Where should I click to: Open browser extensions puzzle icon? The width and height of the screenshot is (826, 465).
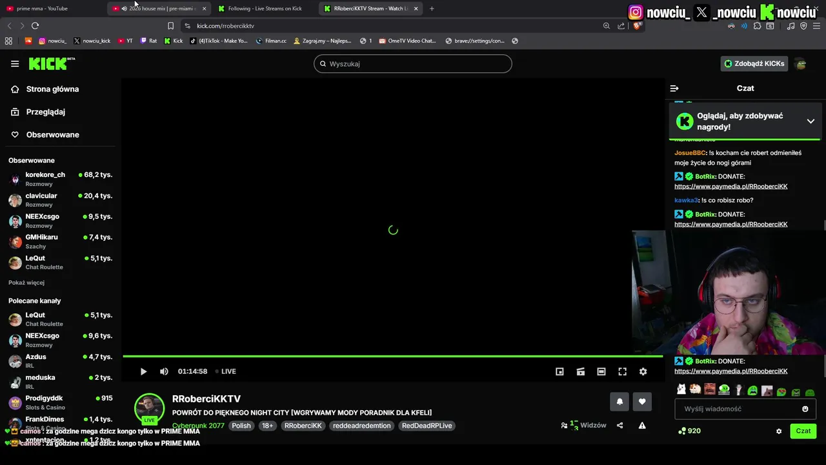(757, 26)
